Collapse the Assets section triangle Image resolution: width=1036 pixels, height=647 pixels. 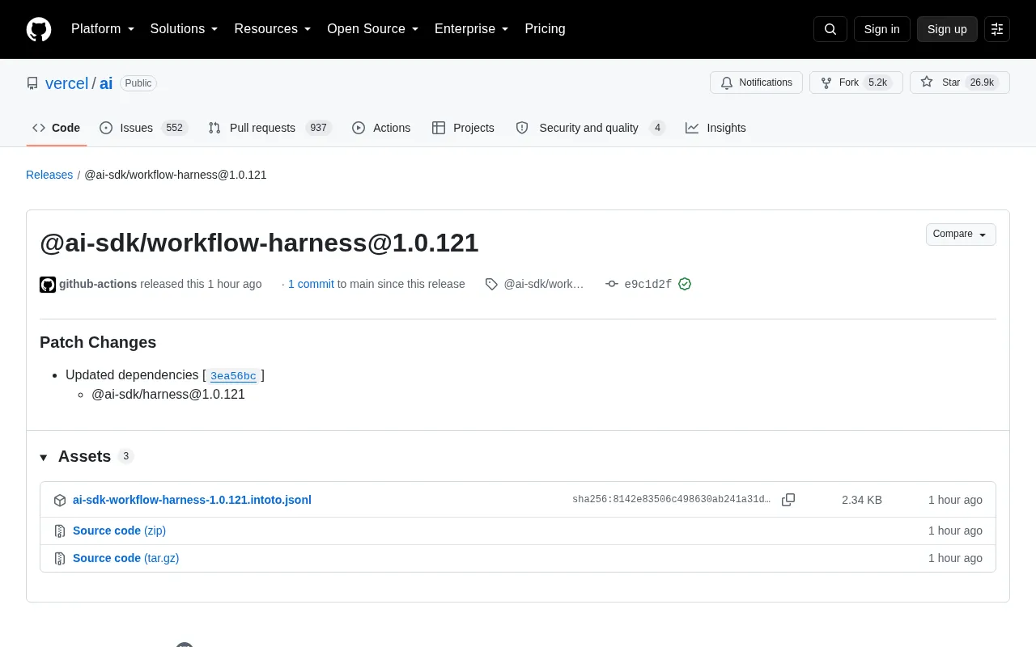click(x=44, y=458)
